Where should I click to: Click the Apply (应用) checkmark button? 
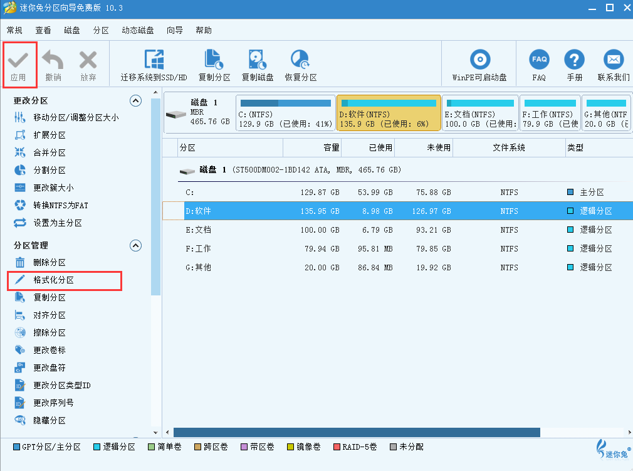[x=19, y=65]
